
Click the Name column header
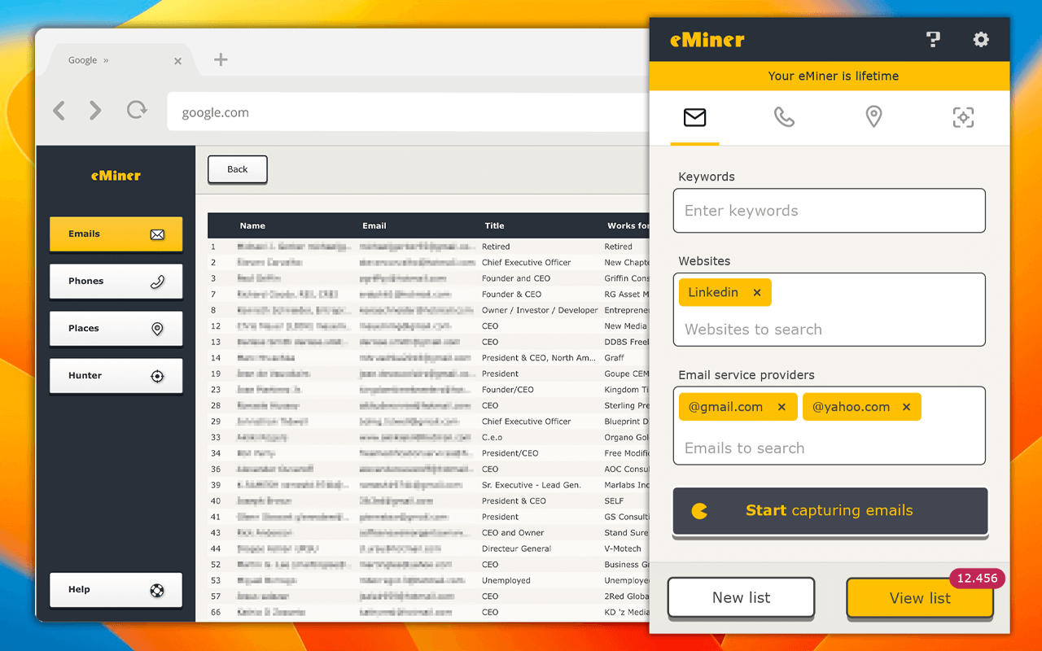click(x=252, y=225)
